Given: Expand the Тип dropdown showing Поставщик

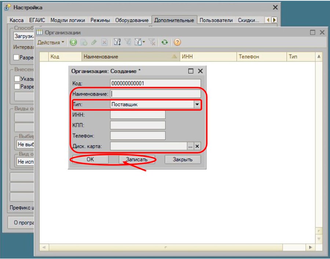Looking at the screenshot, I should click(197, 104).
